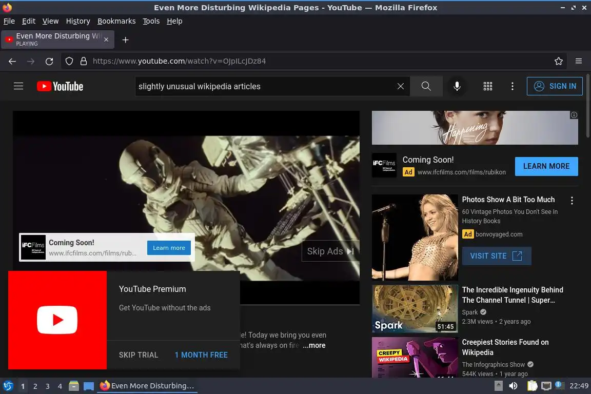Viewport: 591px width, 394px height.
Task: Click SKIP TRIAL in the Premium popup
Action: [139, 355]
